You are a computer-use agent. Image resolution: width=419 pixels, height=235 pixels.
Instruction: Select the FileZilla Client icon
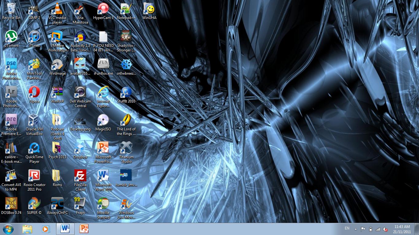(x=80, y=176)
